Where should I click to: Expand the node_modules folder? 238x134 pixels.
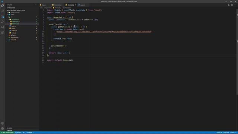[15, 12]
